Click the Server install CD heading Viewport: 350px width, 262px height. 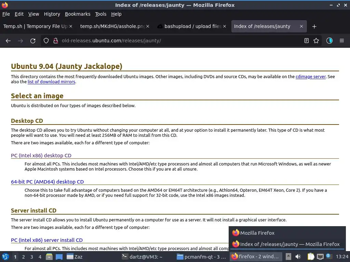33,210
